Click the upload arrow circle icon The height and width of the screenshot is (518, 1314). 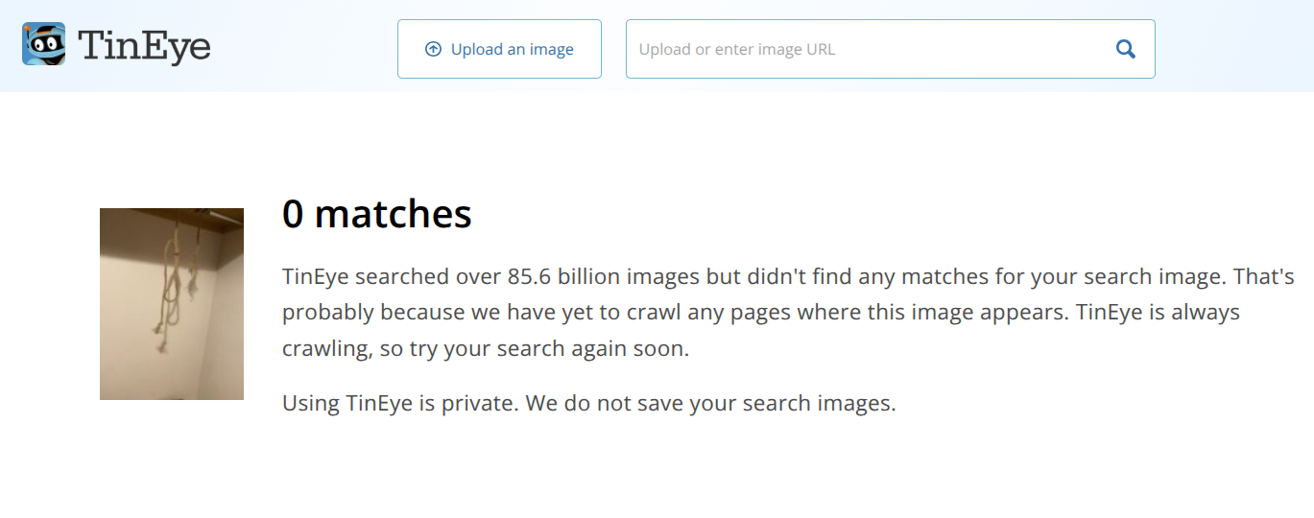433,49
